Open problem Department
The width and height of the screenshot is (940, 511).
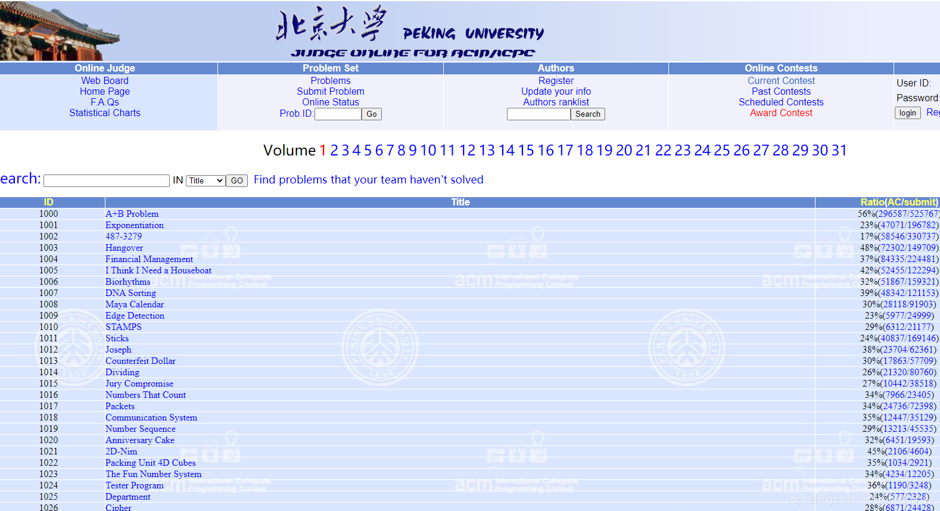point(128,497)
